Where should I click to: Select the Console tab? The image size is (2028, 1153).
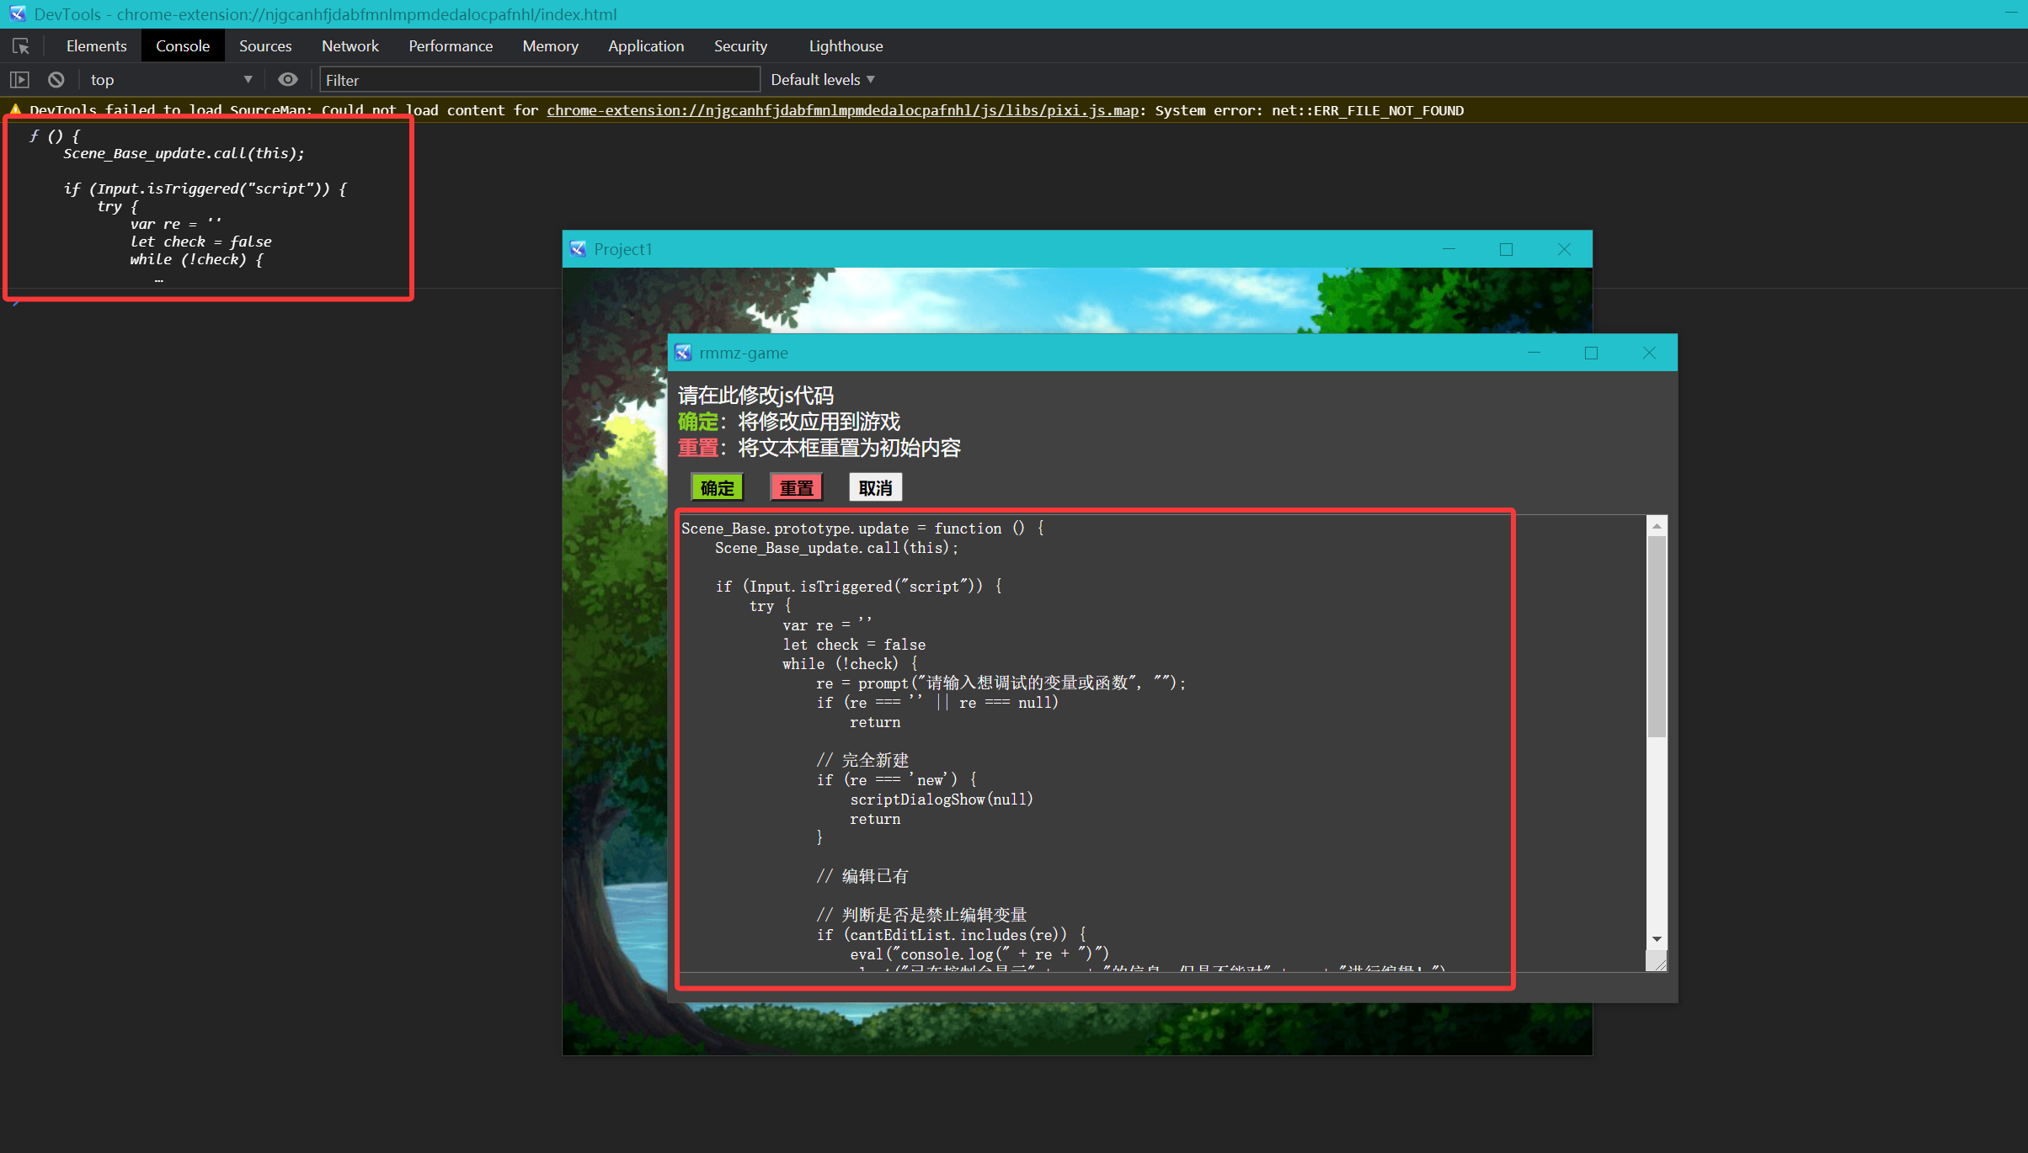[183, 46]
